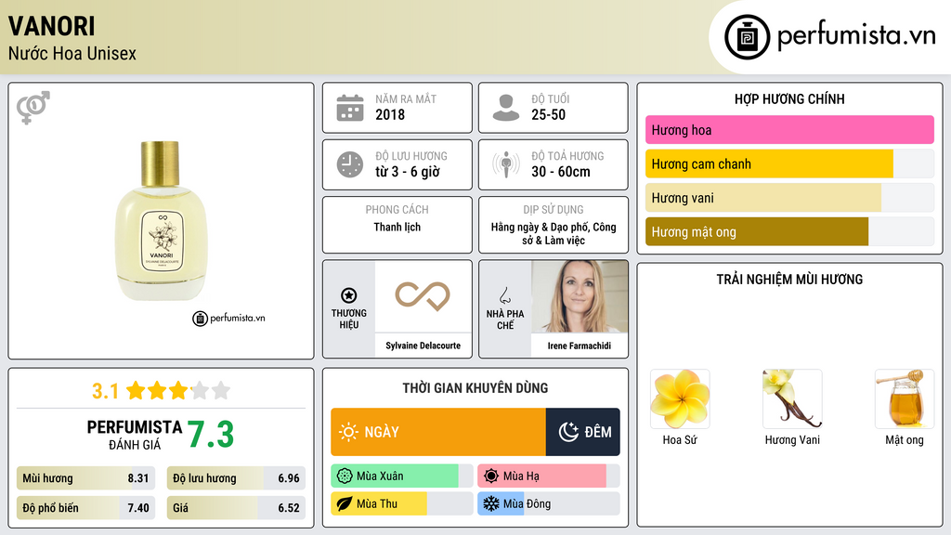Click the snowflake icon beside Mùa Đông

[491, 503]
